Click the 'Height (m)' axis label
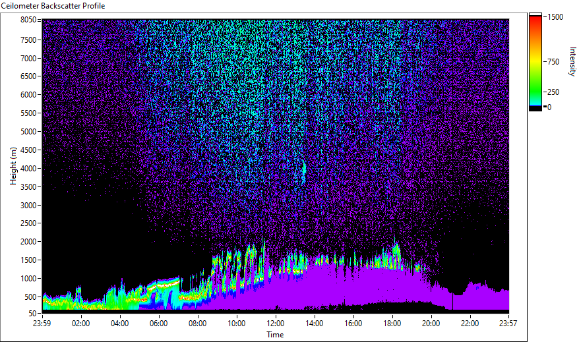 coord(13,166)
